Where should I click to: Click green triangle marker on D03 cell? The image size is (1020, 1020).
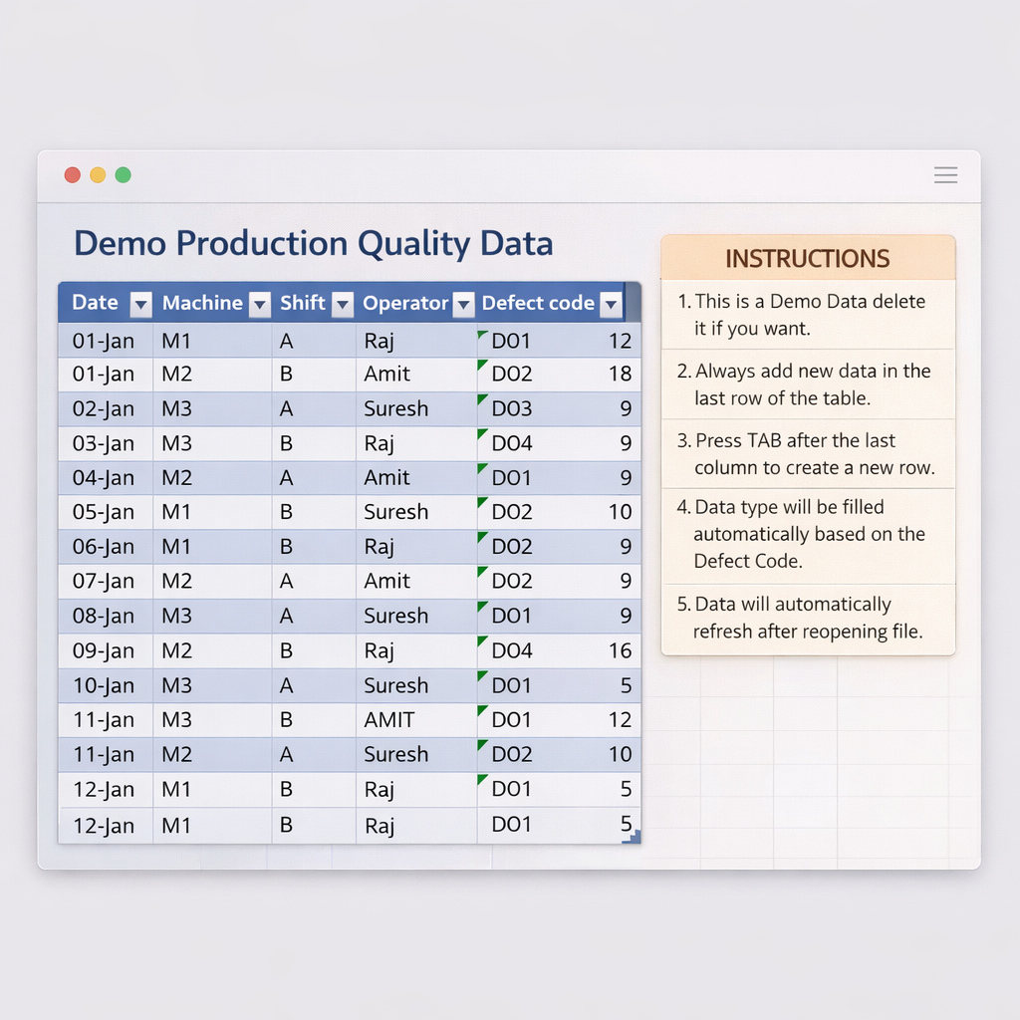[483, 400]
